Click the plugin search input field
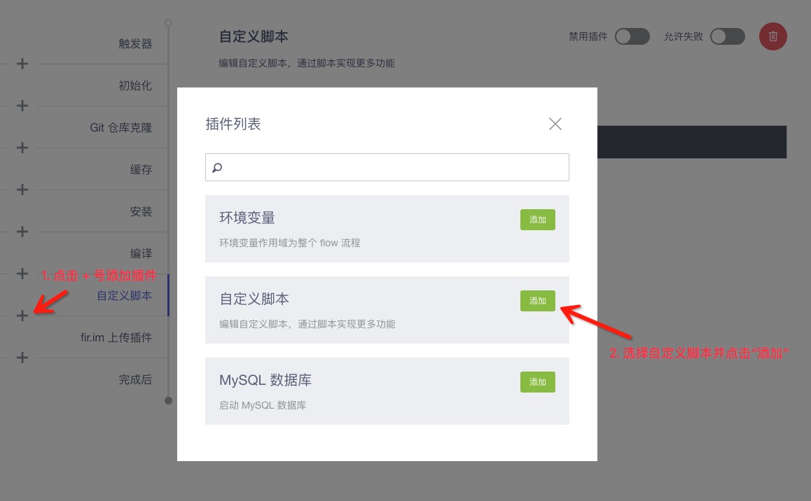This screenshot has width=811, height=501. 392,168
